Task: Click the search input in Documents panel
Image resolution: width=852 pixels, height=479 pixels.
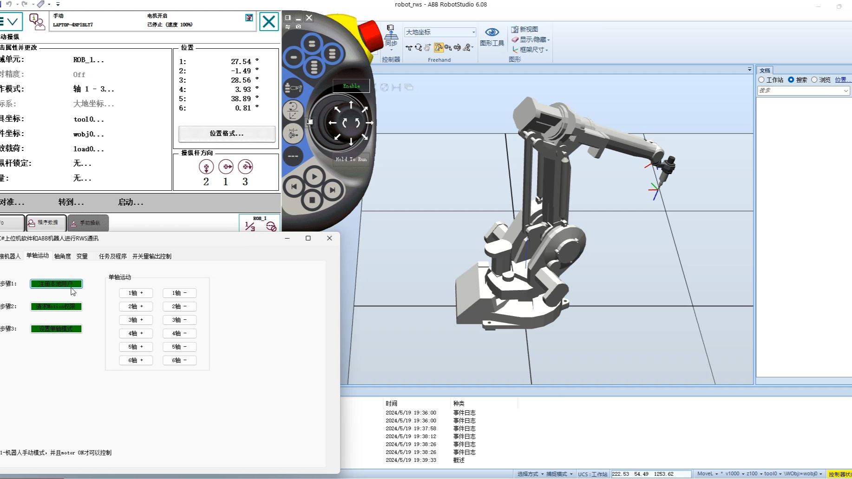Action: click(x=803, y=91)
